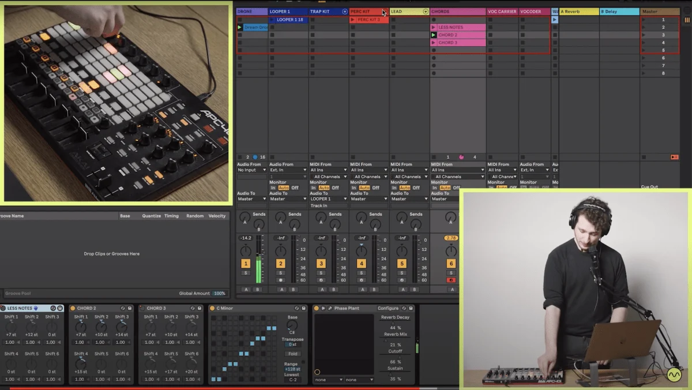The height and width of the screenshot is (390, 692).
Task: Click track 1 volume value -14.2
Action: point(246,238)
